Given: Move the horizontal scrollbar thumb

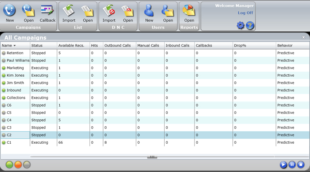Looking at the screenshot, I should click(x=152, y=157).
